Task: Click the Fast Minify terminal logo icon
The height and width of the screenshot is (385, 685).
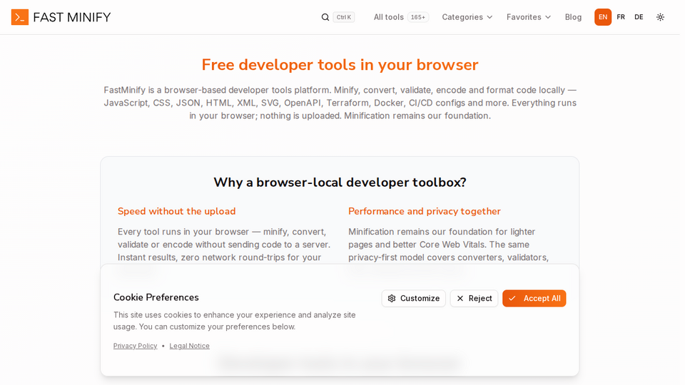Action: pyautogui.click(x=20, y=17)
